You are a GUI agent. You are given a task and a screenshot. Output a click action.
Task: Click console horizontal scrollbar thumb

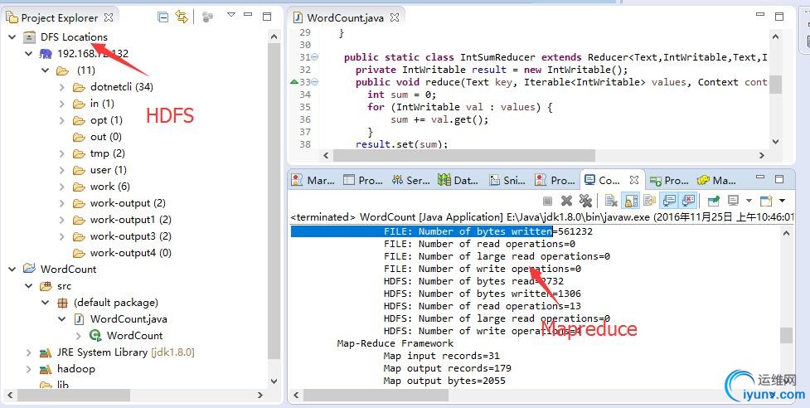pyautogui.click(x=376, y=396)
